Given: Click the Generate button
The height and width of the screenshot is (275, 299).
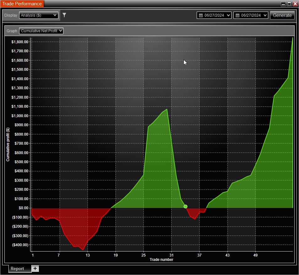Looking at the screenshot, I should click(282, 15).
